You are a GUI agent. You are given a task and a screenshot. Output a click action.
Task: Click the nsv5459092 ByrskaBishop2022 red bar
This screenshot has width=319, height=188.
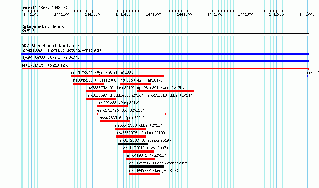118,76
